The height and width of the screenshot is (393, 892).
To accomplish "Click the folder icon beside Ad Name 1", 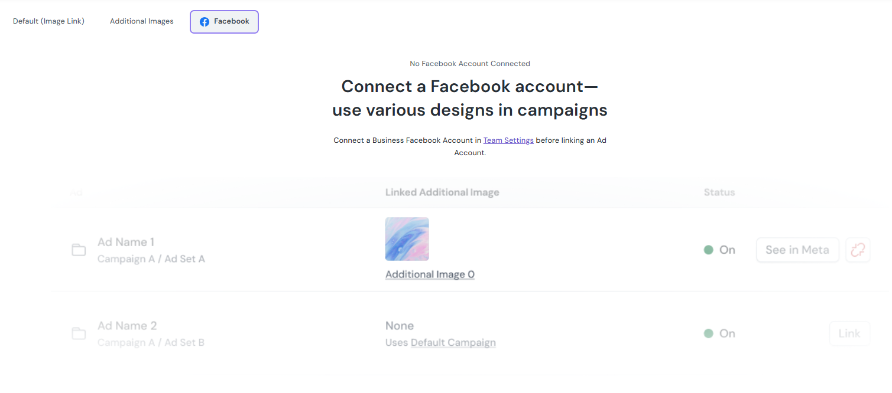I will point(79,250).
